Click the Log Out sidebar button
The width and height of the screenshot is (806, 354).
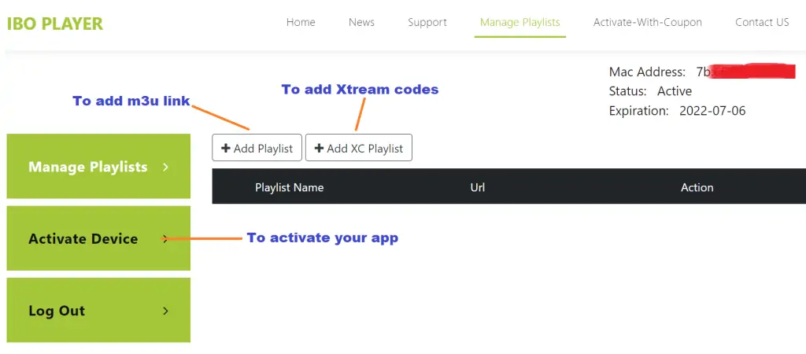pyautogui.click(x=57, y=311)
